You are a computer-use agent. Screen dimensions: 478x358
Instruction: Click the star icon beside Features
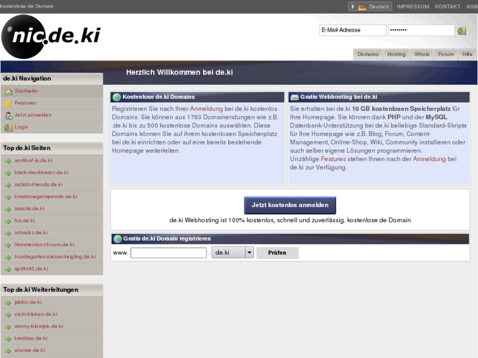click(x=9, y=103)
